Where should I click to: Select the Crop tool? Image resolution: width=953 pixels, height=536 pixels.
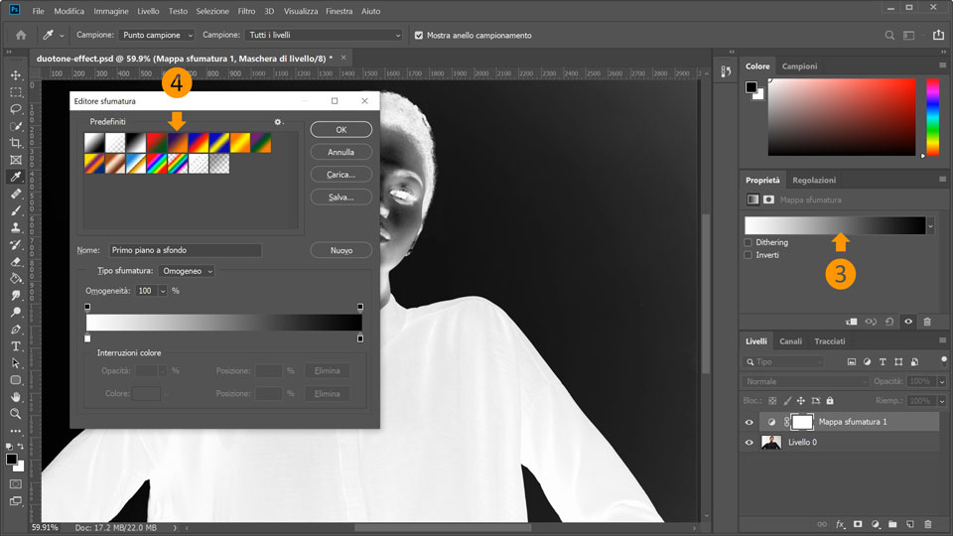pos(16,143)
